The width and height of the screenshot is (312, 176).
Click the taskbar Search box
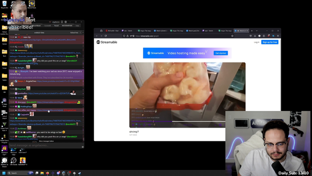click(x=20, y=173)
